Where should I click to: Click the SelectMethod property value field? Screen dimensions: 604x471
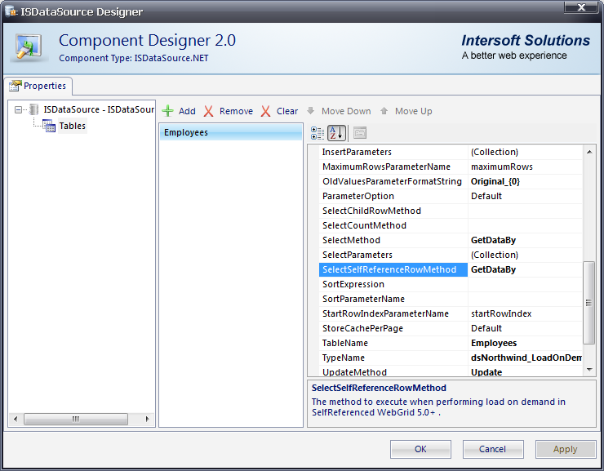[x=526, y=240]
